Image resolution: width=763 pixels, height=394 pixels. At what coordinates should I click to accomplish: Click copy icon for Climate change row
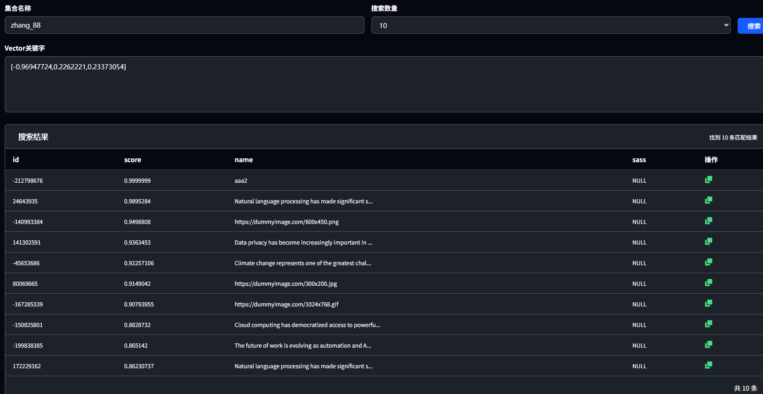(x=708, y=262)
